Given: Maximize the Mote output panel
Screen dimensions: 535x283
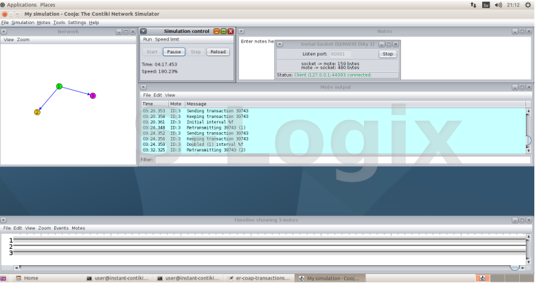Looking at the screenshot, I should [522, 87].
